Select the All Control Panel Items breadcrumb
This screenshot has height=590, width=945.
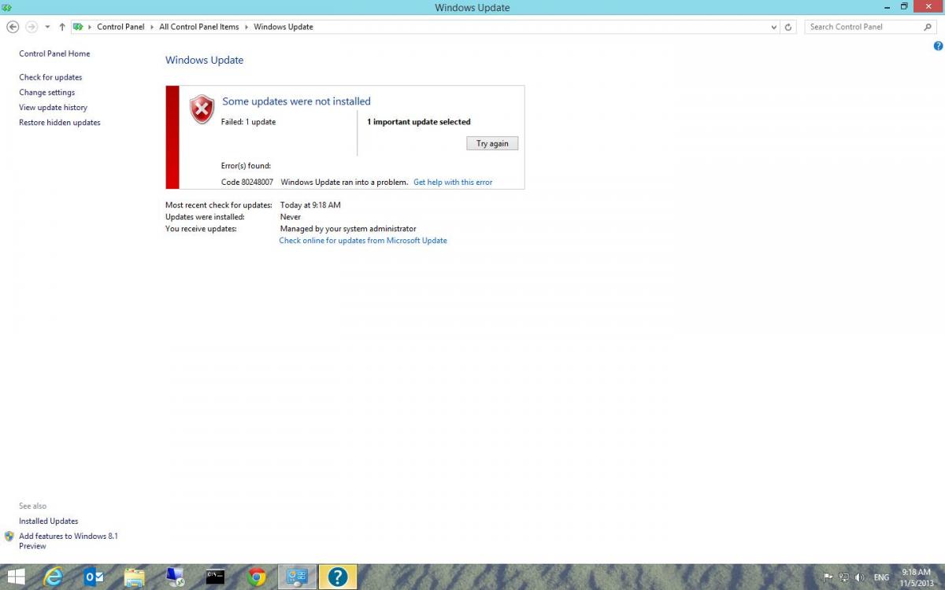coord(198,27)
